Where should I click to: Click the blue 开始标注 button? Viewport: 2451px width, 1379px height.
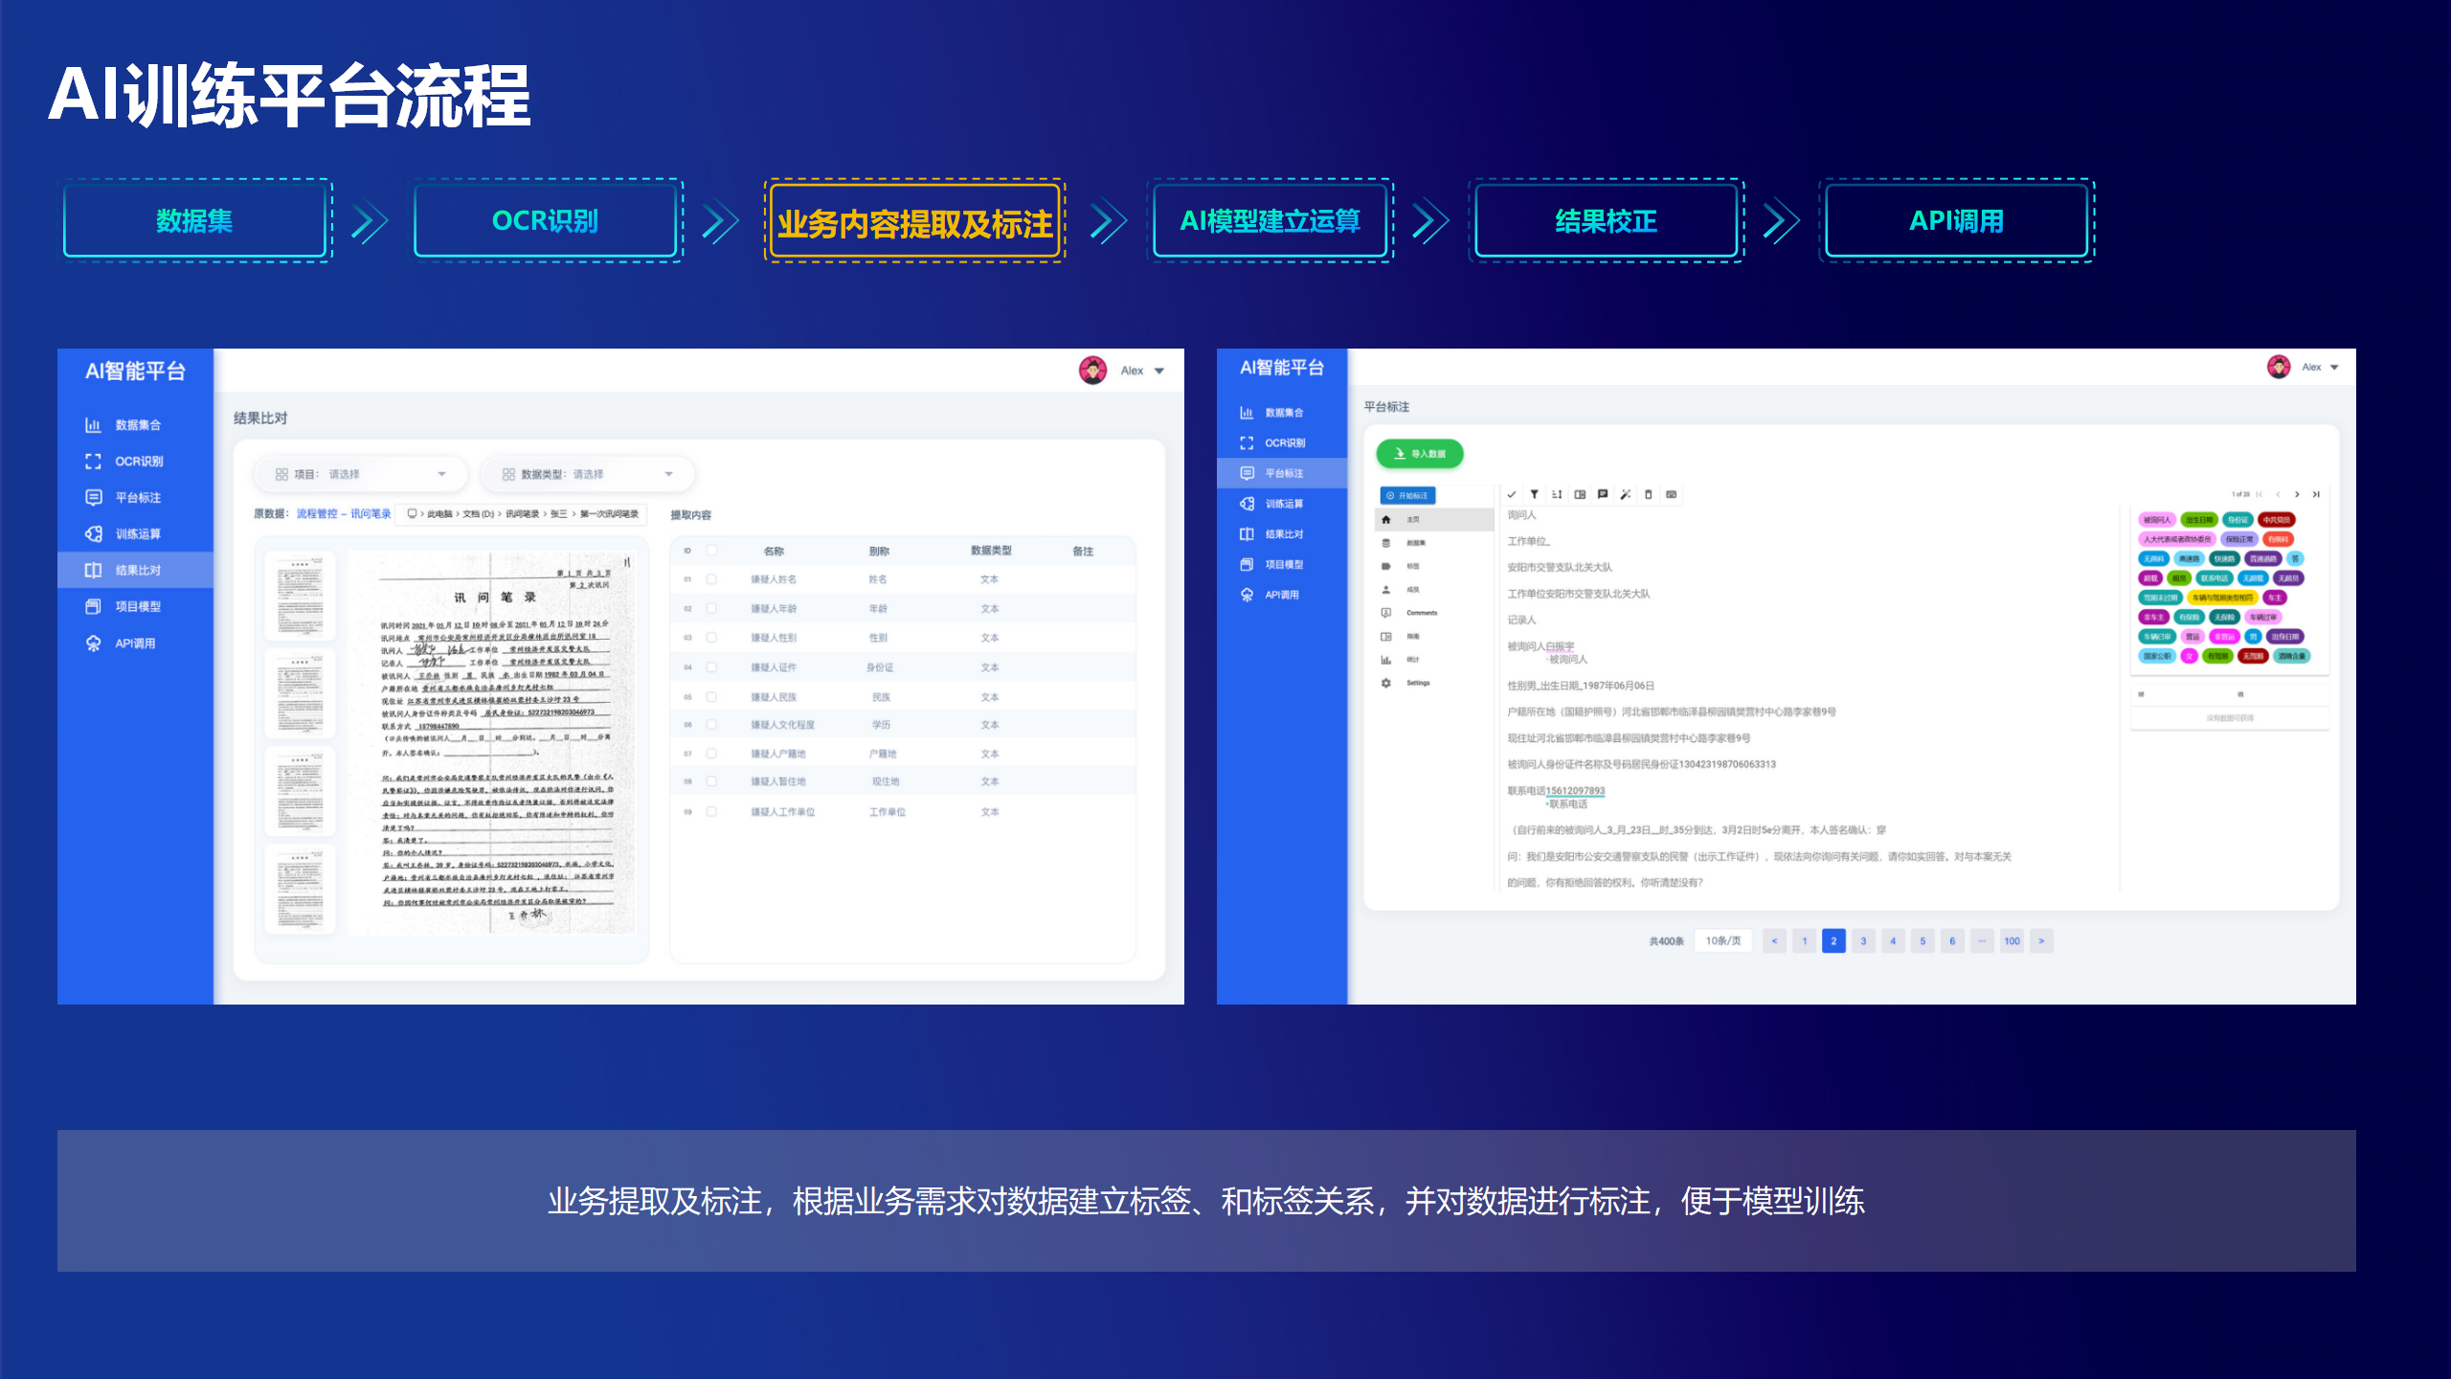point(1407,495)
